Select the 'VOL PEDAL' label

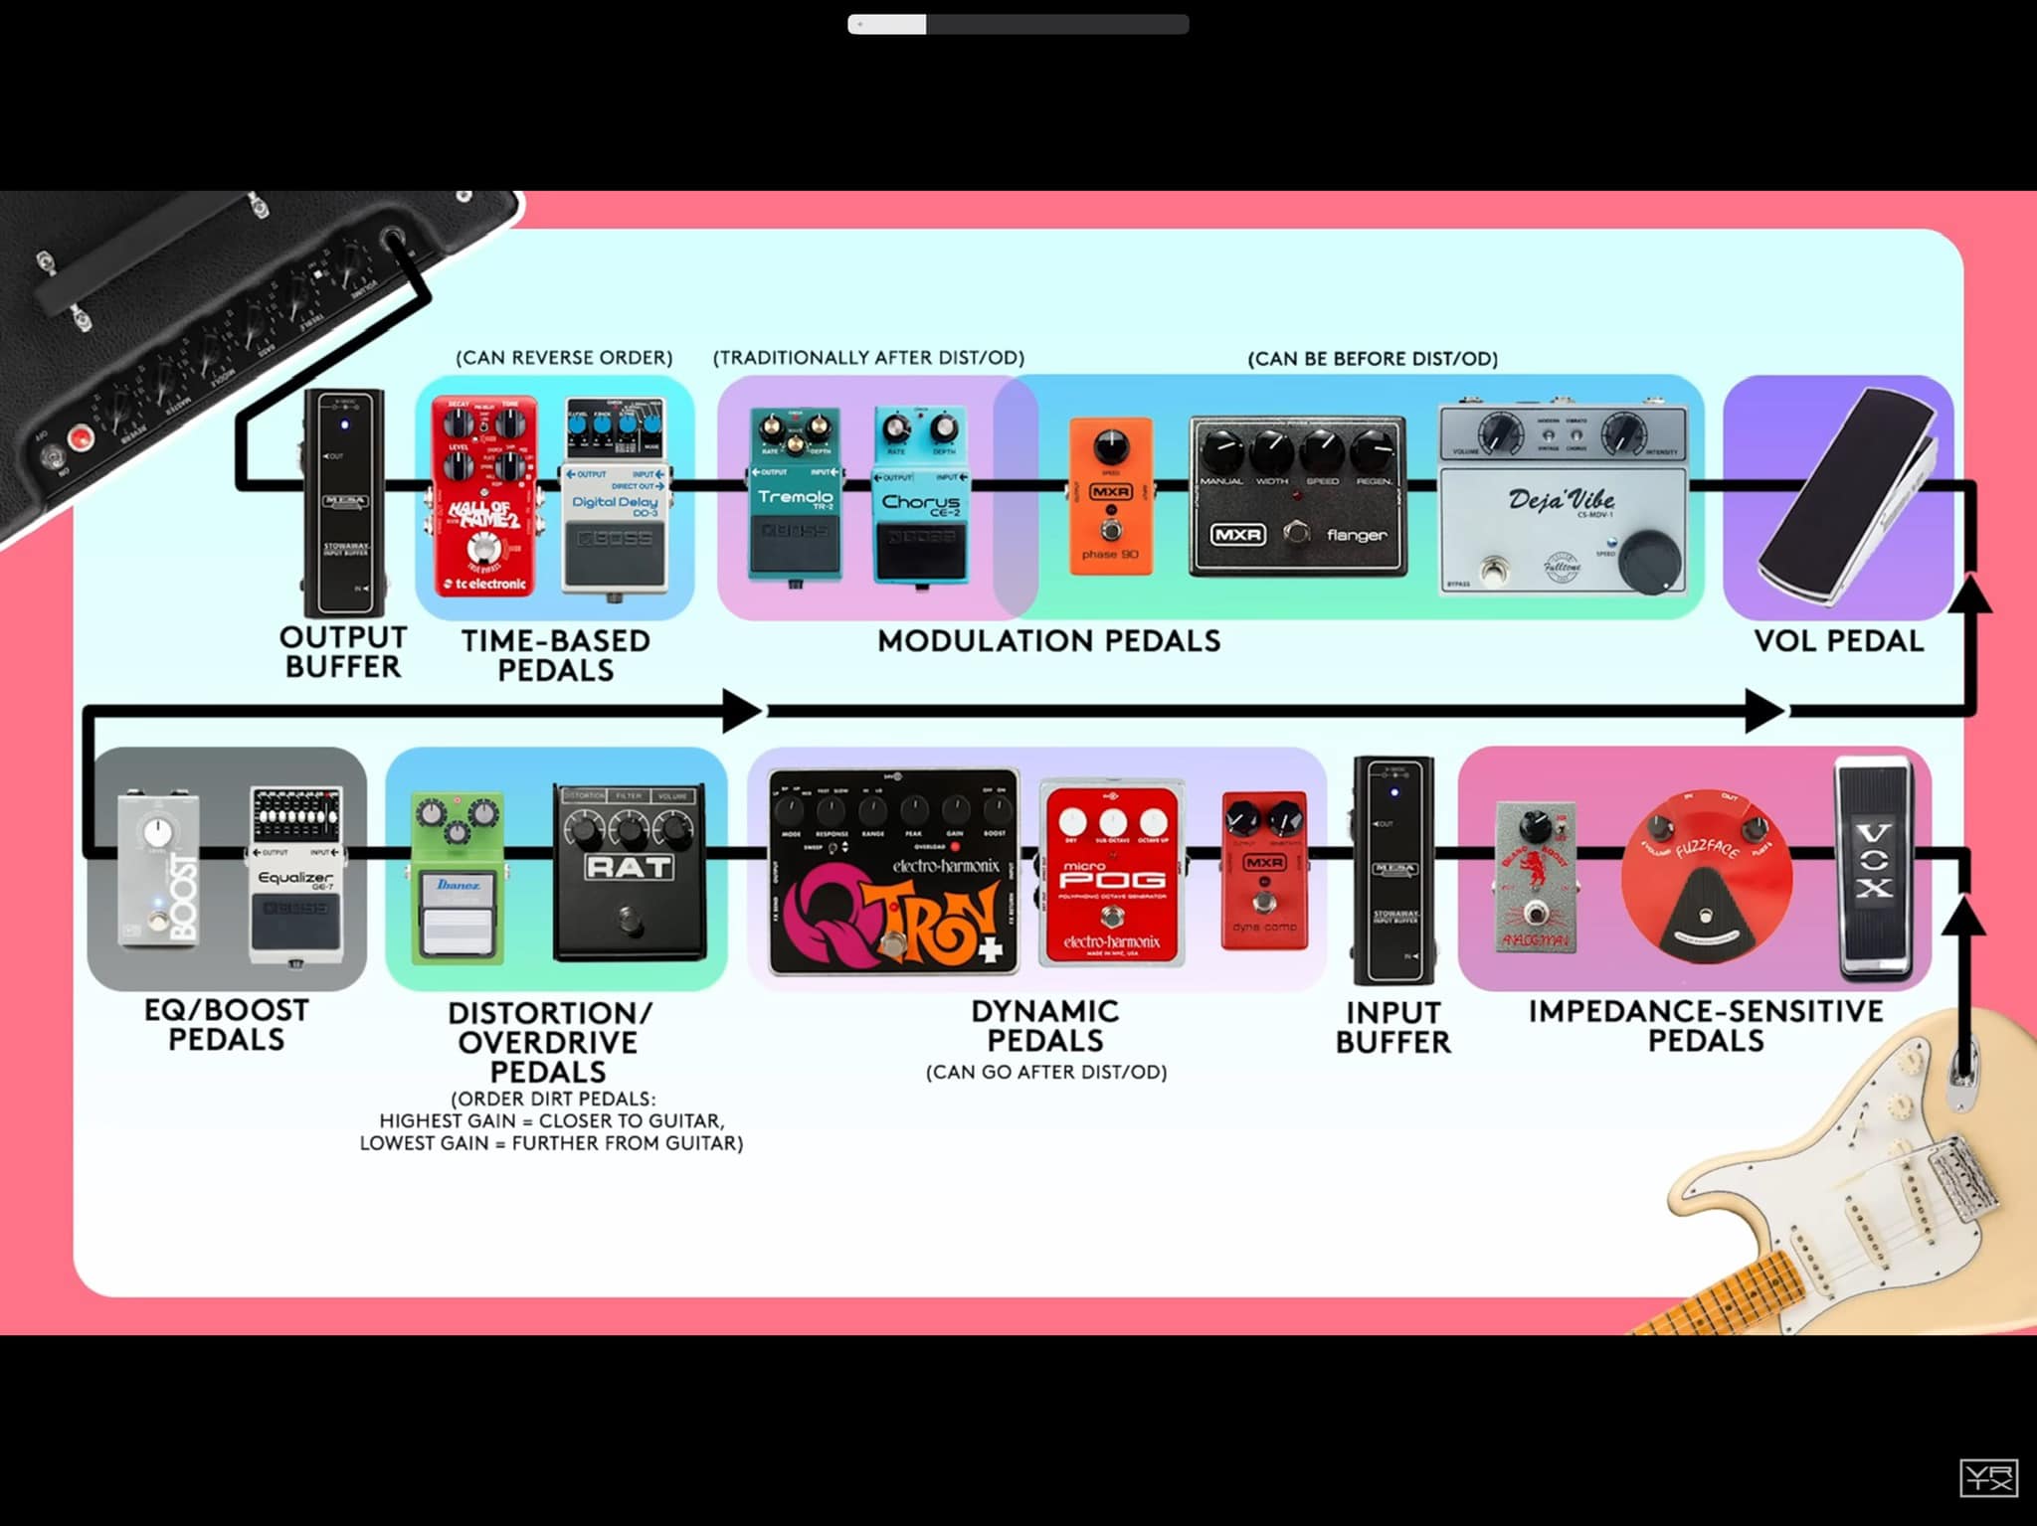tap(1839, 641)
